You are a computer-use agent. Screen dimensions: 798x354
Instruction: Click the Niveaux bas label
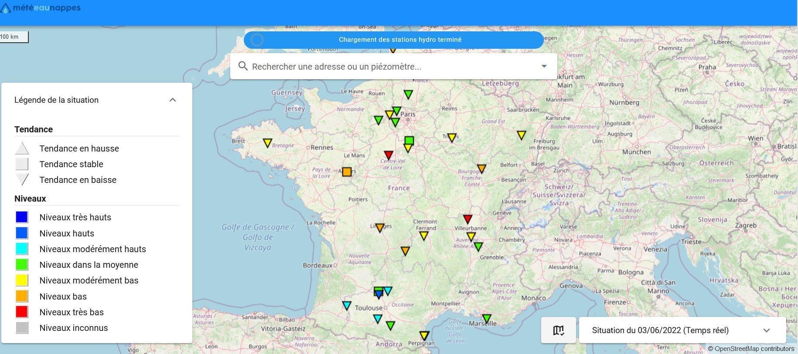63,297
